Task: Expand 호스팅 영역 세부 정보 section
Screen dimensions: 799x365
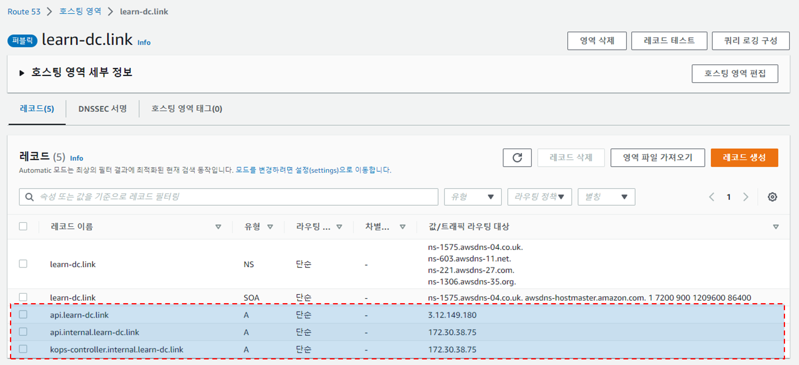Action: tap(22, 73)
